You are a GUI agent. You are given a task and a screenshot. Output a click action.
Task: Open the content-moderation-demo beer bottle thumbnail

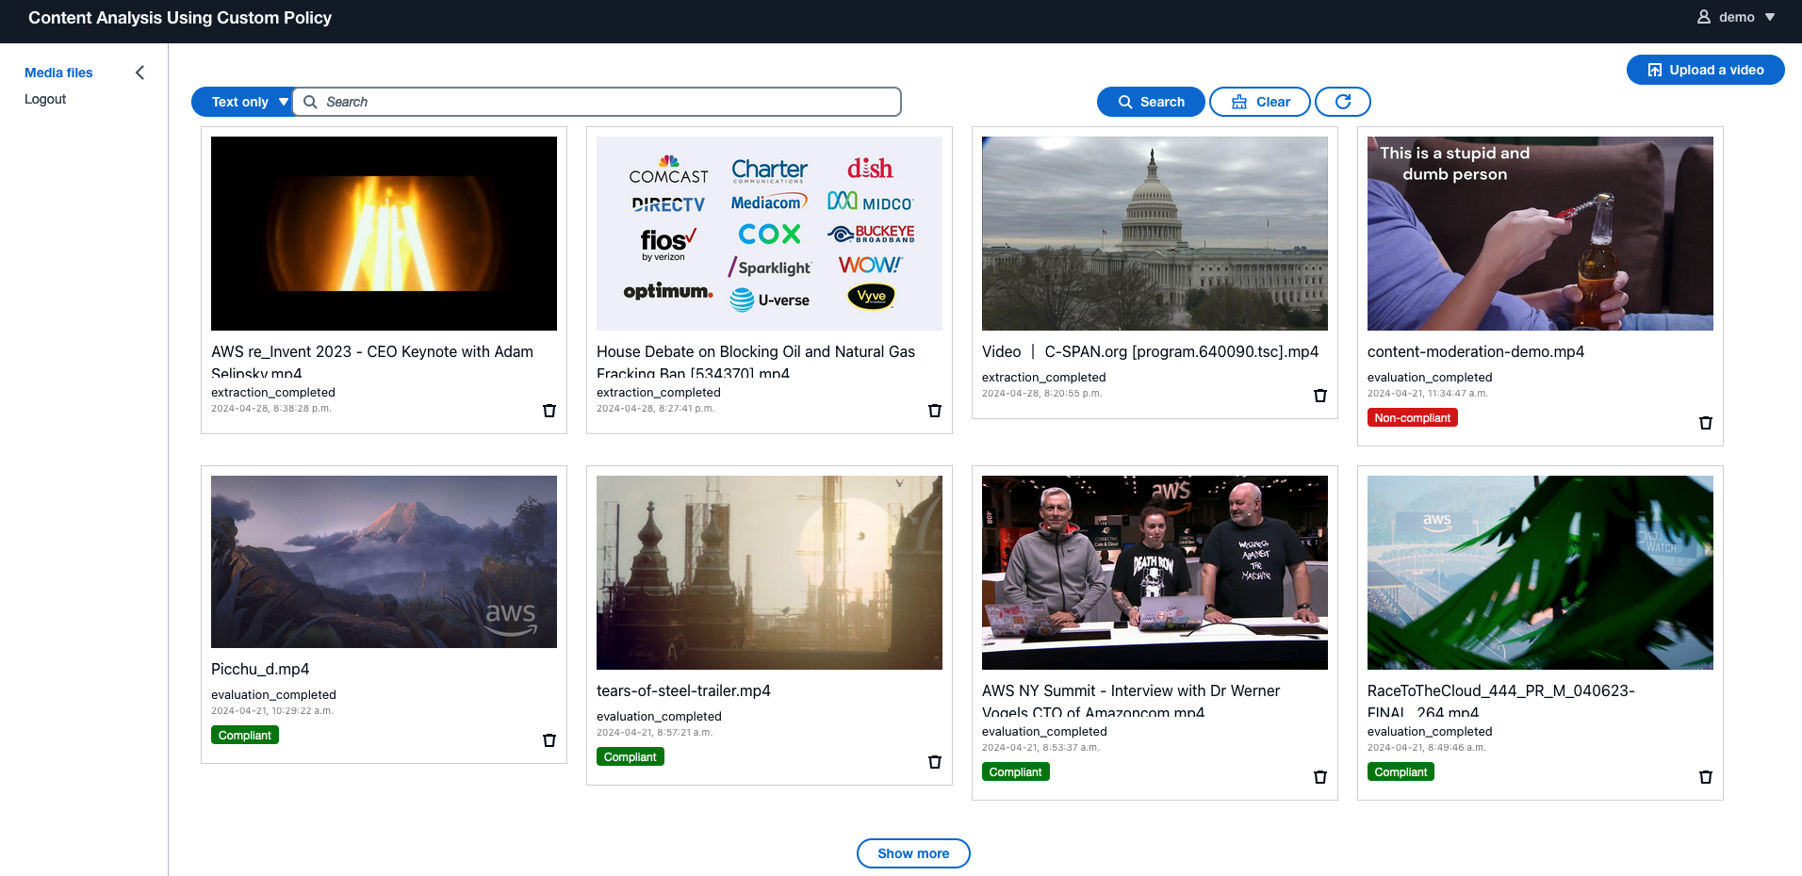1540,234
